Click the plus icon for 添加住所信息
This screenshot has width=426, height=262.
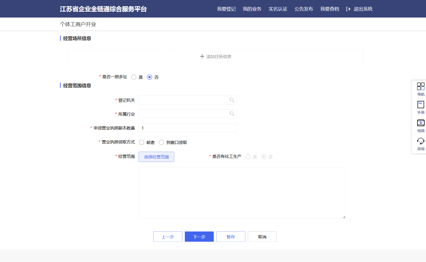tap(202, 56)
